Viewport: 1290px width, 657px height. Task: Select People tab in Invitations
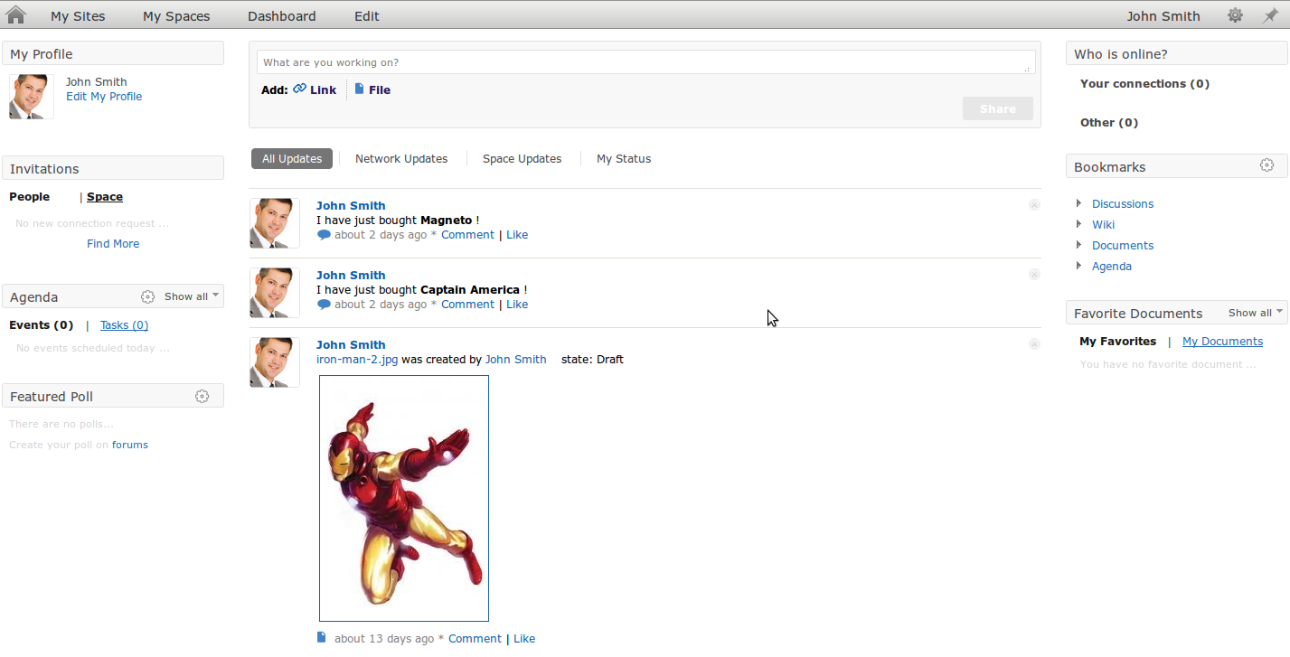(x=30, y=196)
